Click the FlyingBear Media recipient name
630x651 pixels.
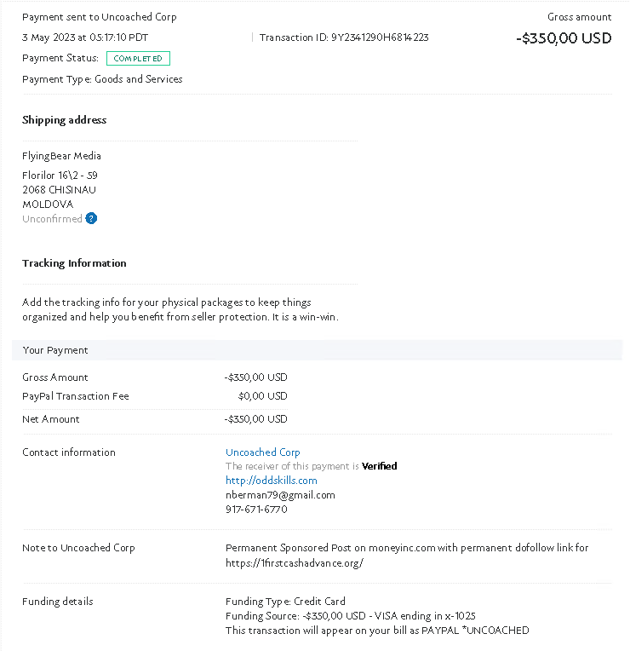tap(61, 156)
